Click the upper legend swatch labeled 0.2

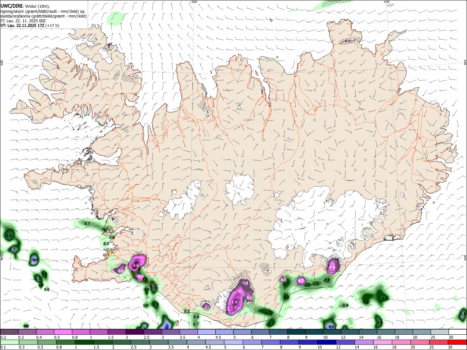pos(9,332)
